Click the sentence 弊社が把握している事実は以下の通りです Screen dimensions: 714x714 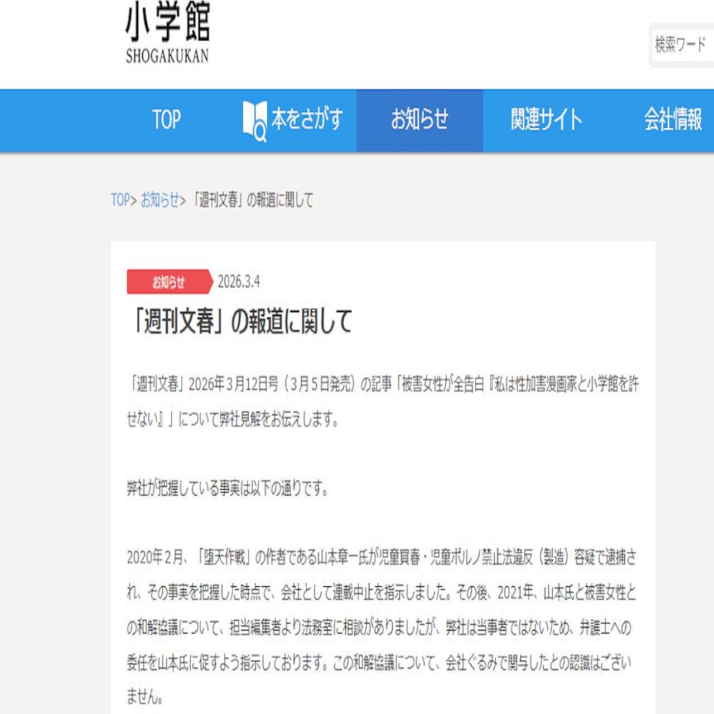tap(228, 489)
